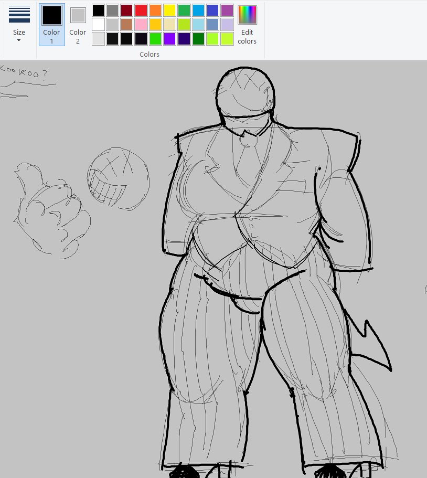Choose the off-white custom swatch starting the bottom row

98,39
